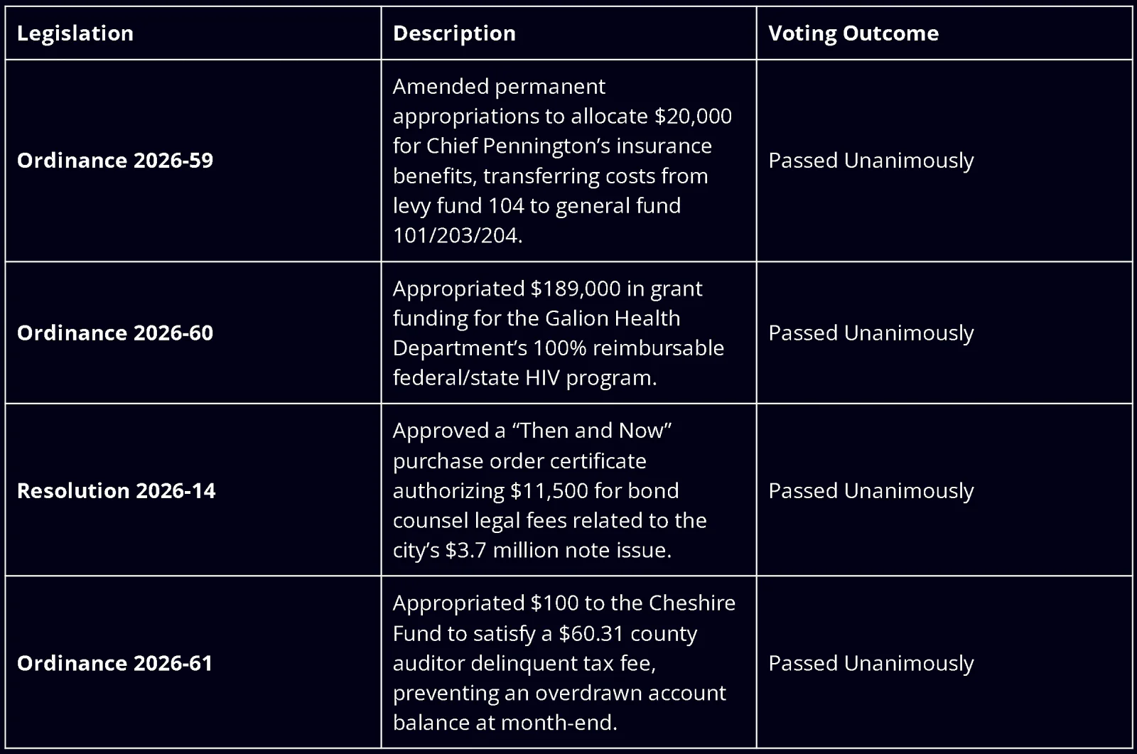The image size is (1137, 754).
Task: Click the $3.7 million note issue text
Action: coord(559,550)
